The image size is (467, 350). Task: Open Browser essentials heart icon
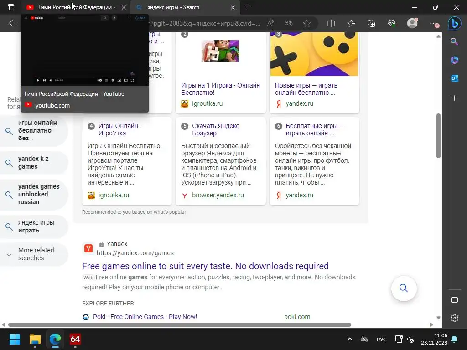(x=391, y=23)
